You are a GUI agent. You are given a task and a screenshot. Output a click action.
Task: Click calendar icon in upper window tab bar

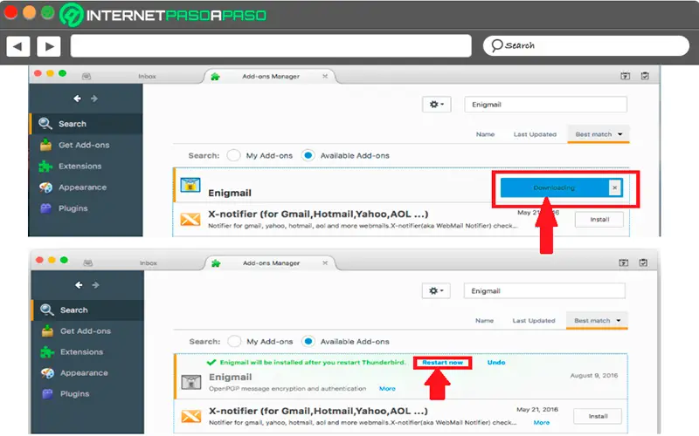pos(625,76)
